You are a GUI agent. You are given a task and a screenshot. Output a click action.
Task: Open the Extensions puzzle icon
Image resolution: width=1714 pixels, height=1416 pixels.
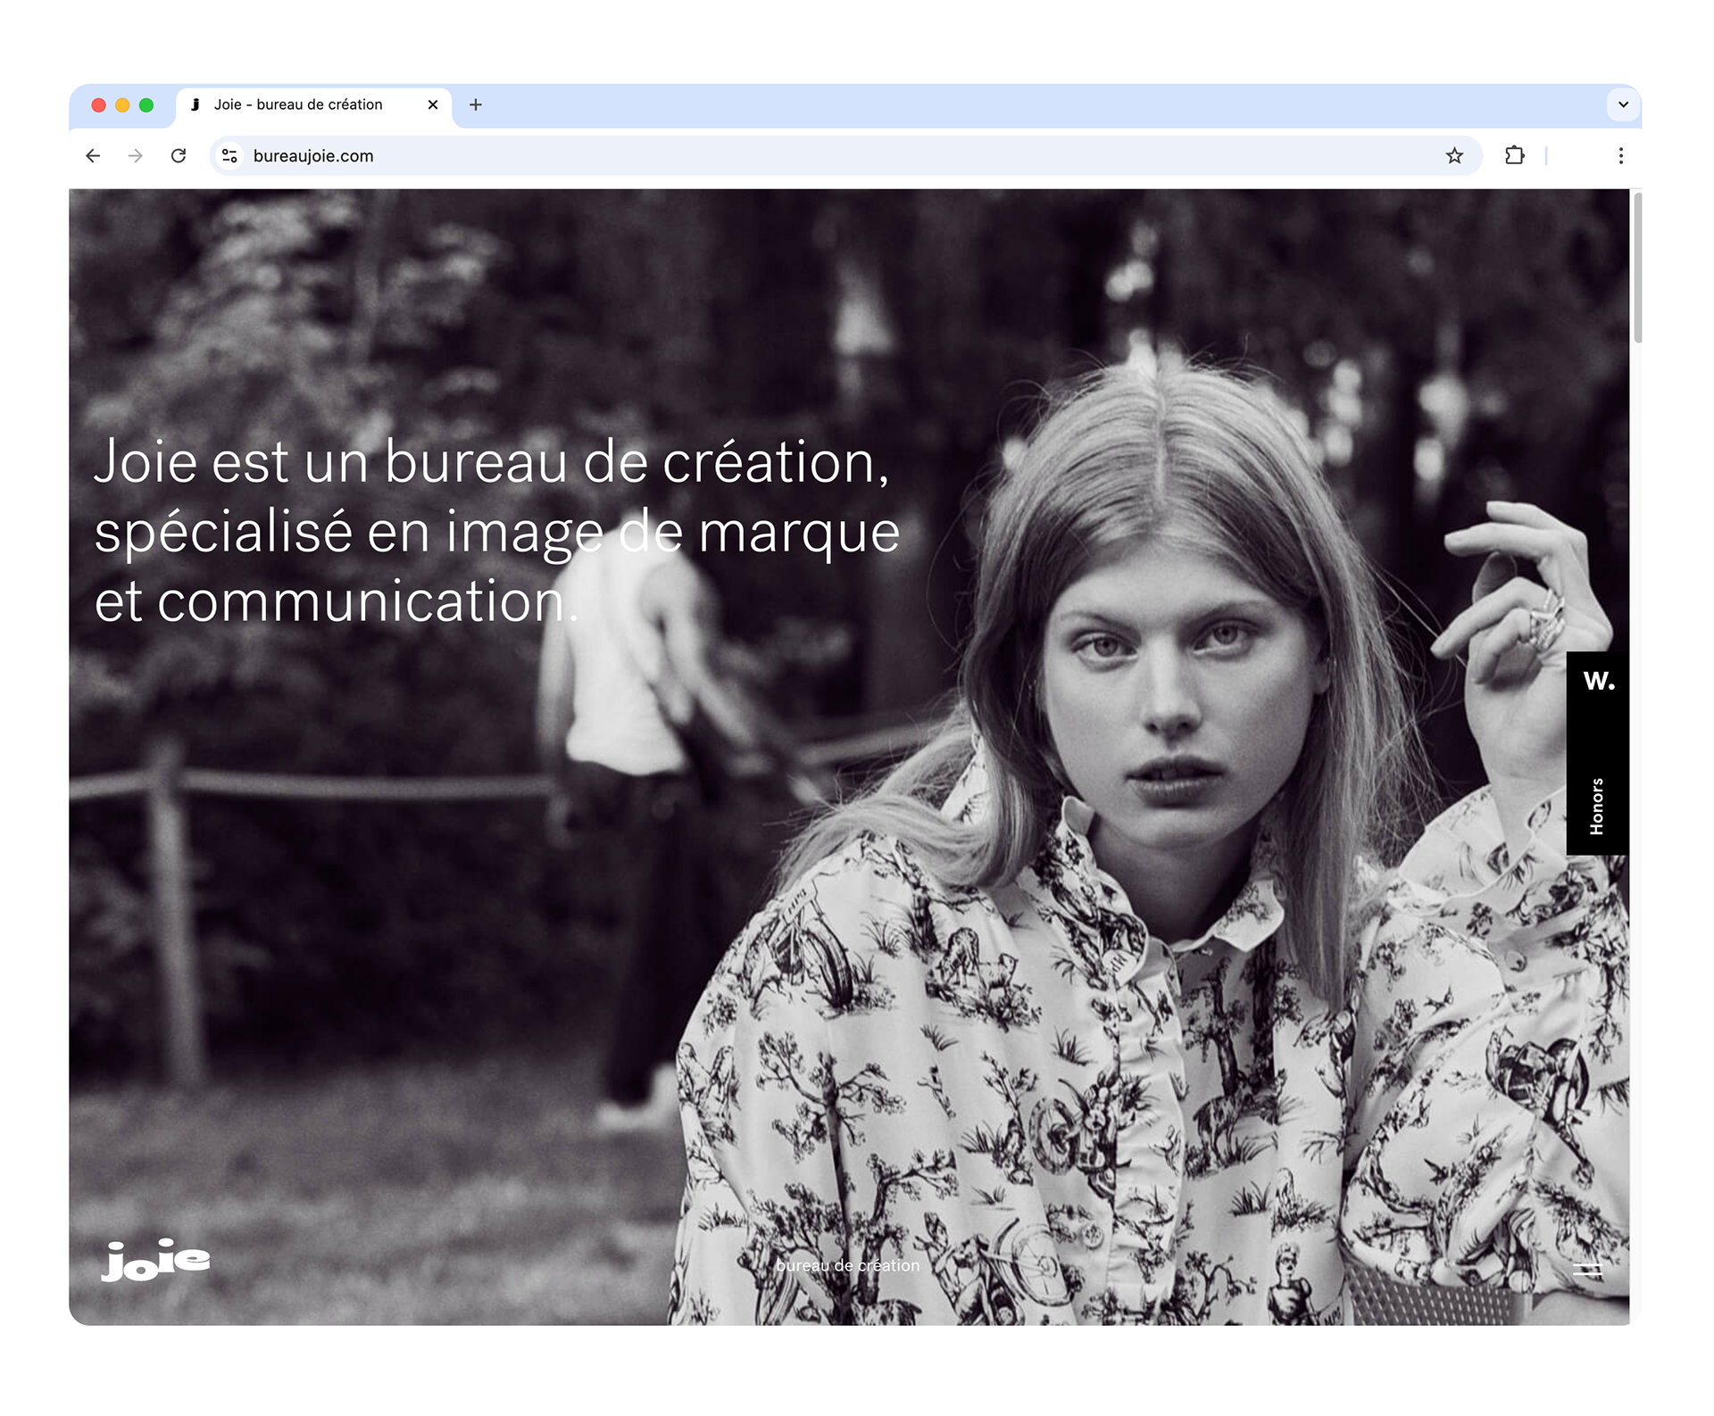point(1514,156)
